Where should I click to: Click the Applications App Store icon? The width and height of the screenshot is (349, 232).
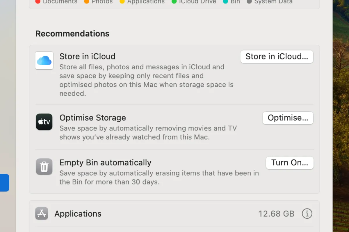point(42,214)
